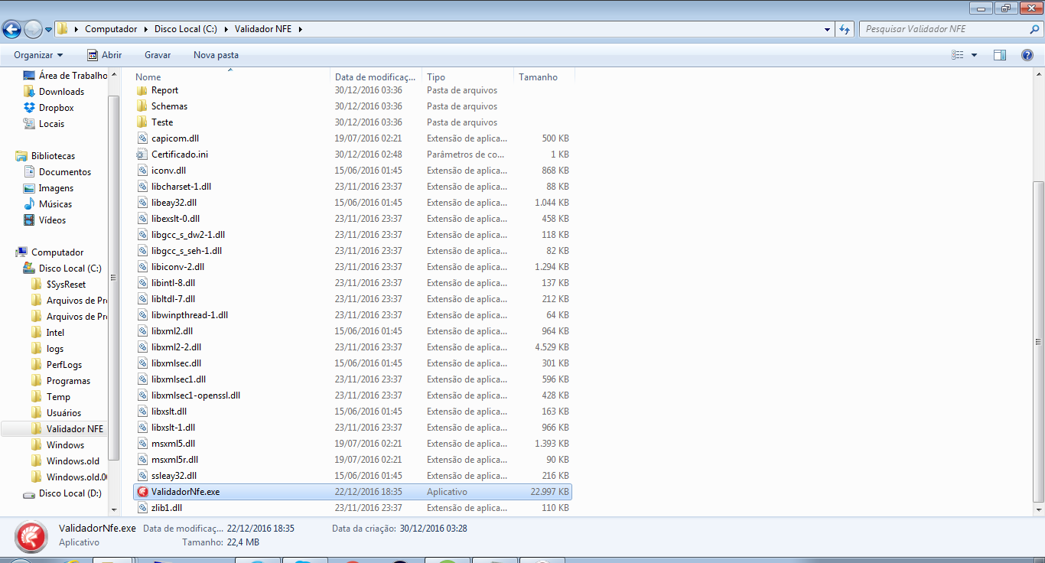1045x563 pixels.
Task: Click the msxml5.dll file icon
Action: pyautogui.click(x=142, y=444)
